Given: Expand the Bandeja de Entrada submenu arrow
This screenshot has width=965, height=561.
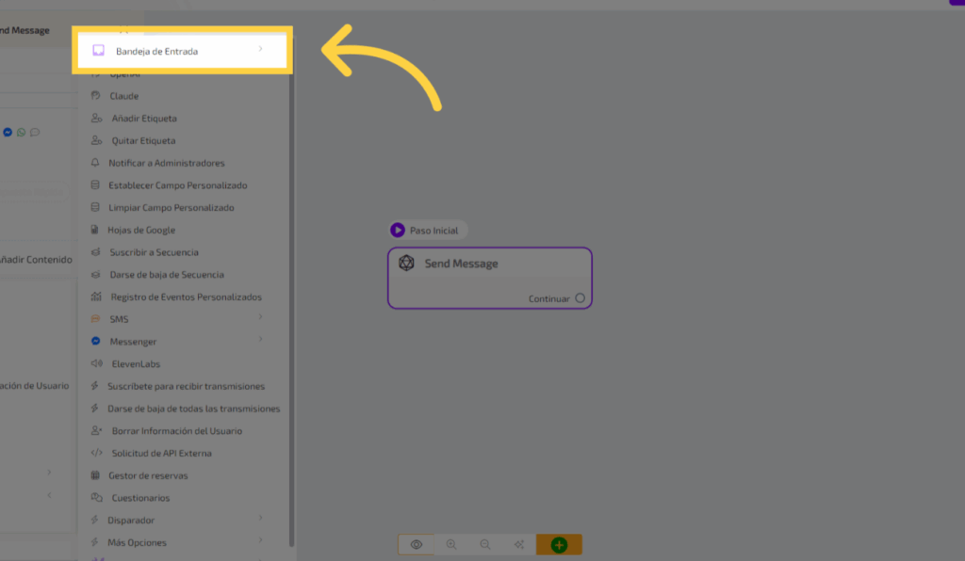Looking at the screenshot, I should [260, 49].
